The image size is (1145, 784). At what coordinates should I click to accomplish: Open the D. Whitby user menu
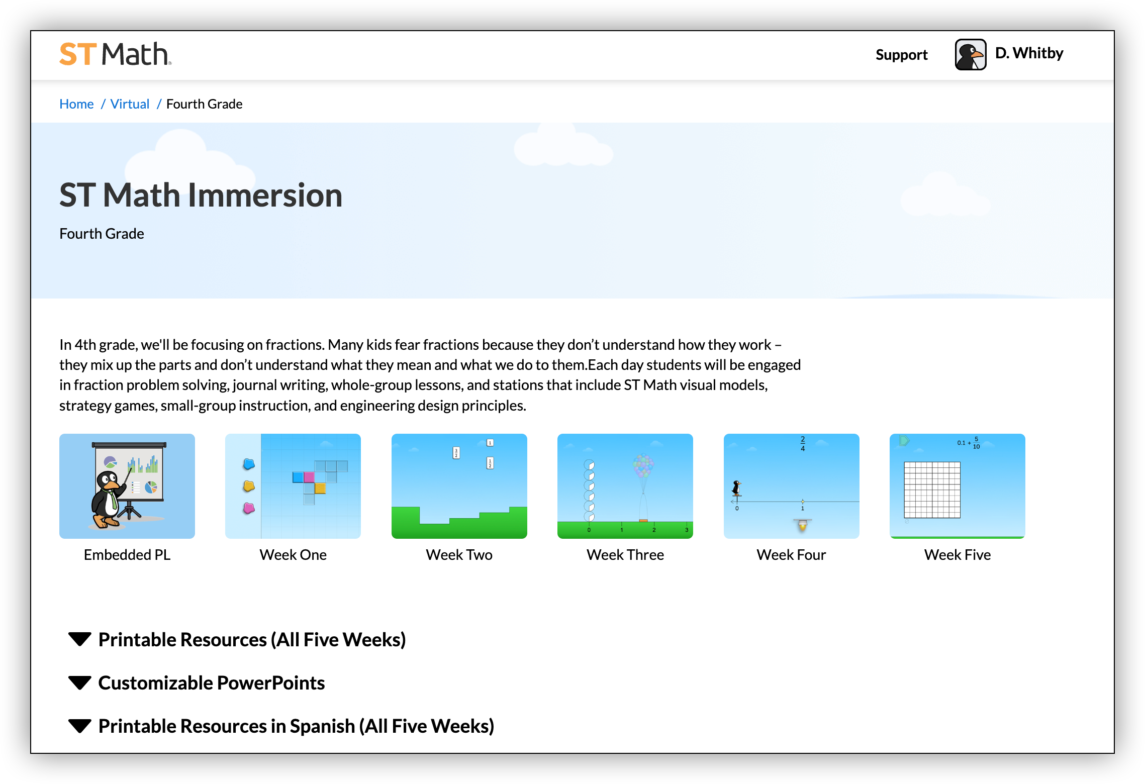(x=1029, y=53)
